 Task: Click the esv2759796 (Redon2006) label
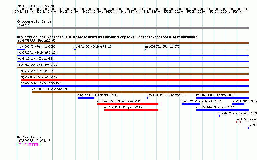(36, 40)
